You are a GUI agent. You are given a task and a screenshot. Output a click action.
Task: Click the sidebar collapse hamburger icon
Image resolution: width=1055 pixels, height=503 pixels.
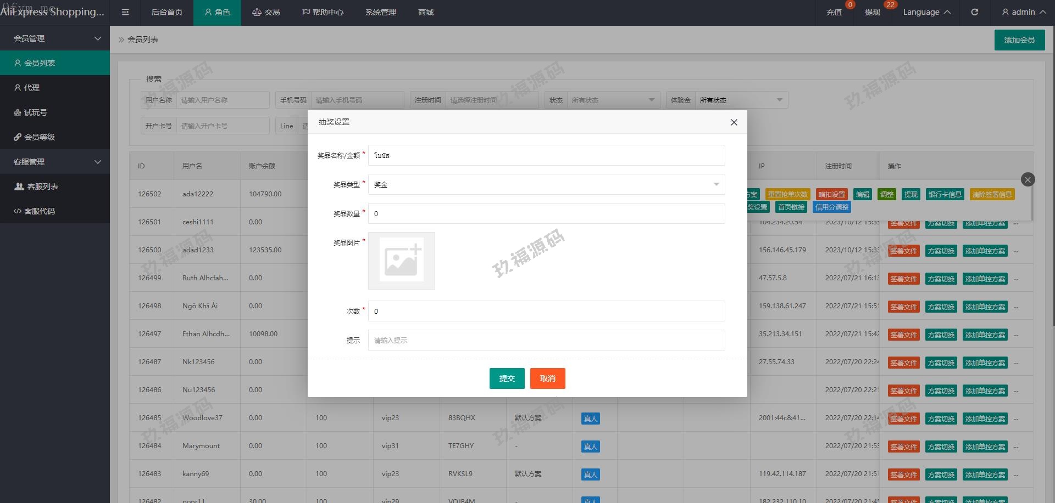125,12
